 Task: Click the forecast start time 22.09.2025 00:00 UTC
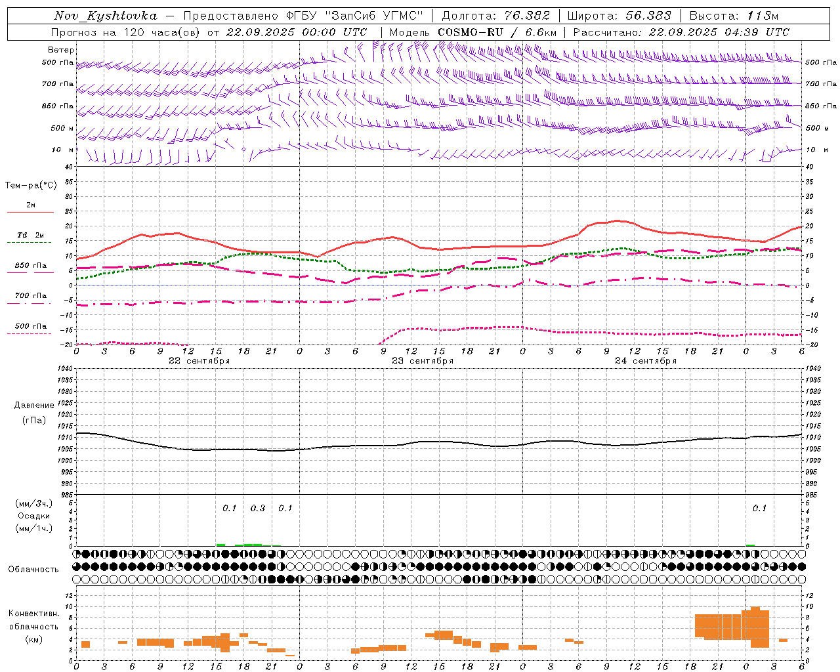point(297,32)
